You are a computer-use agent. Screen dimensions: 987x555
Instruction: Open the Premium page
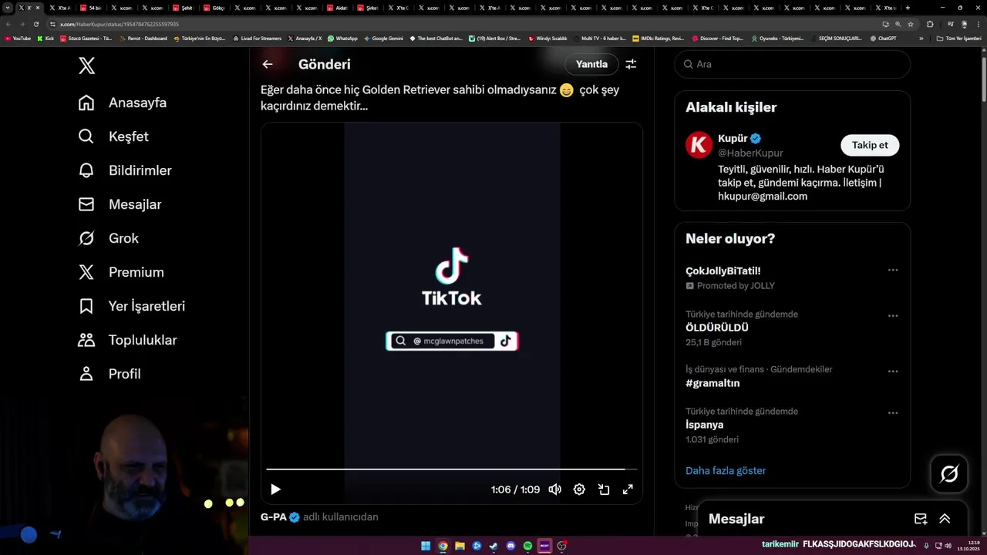point(121,272)
